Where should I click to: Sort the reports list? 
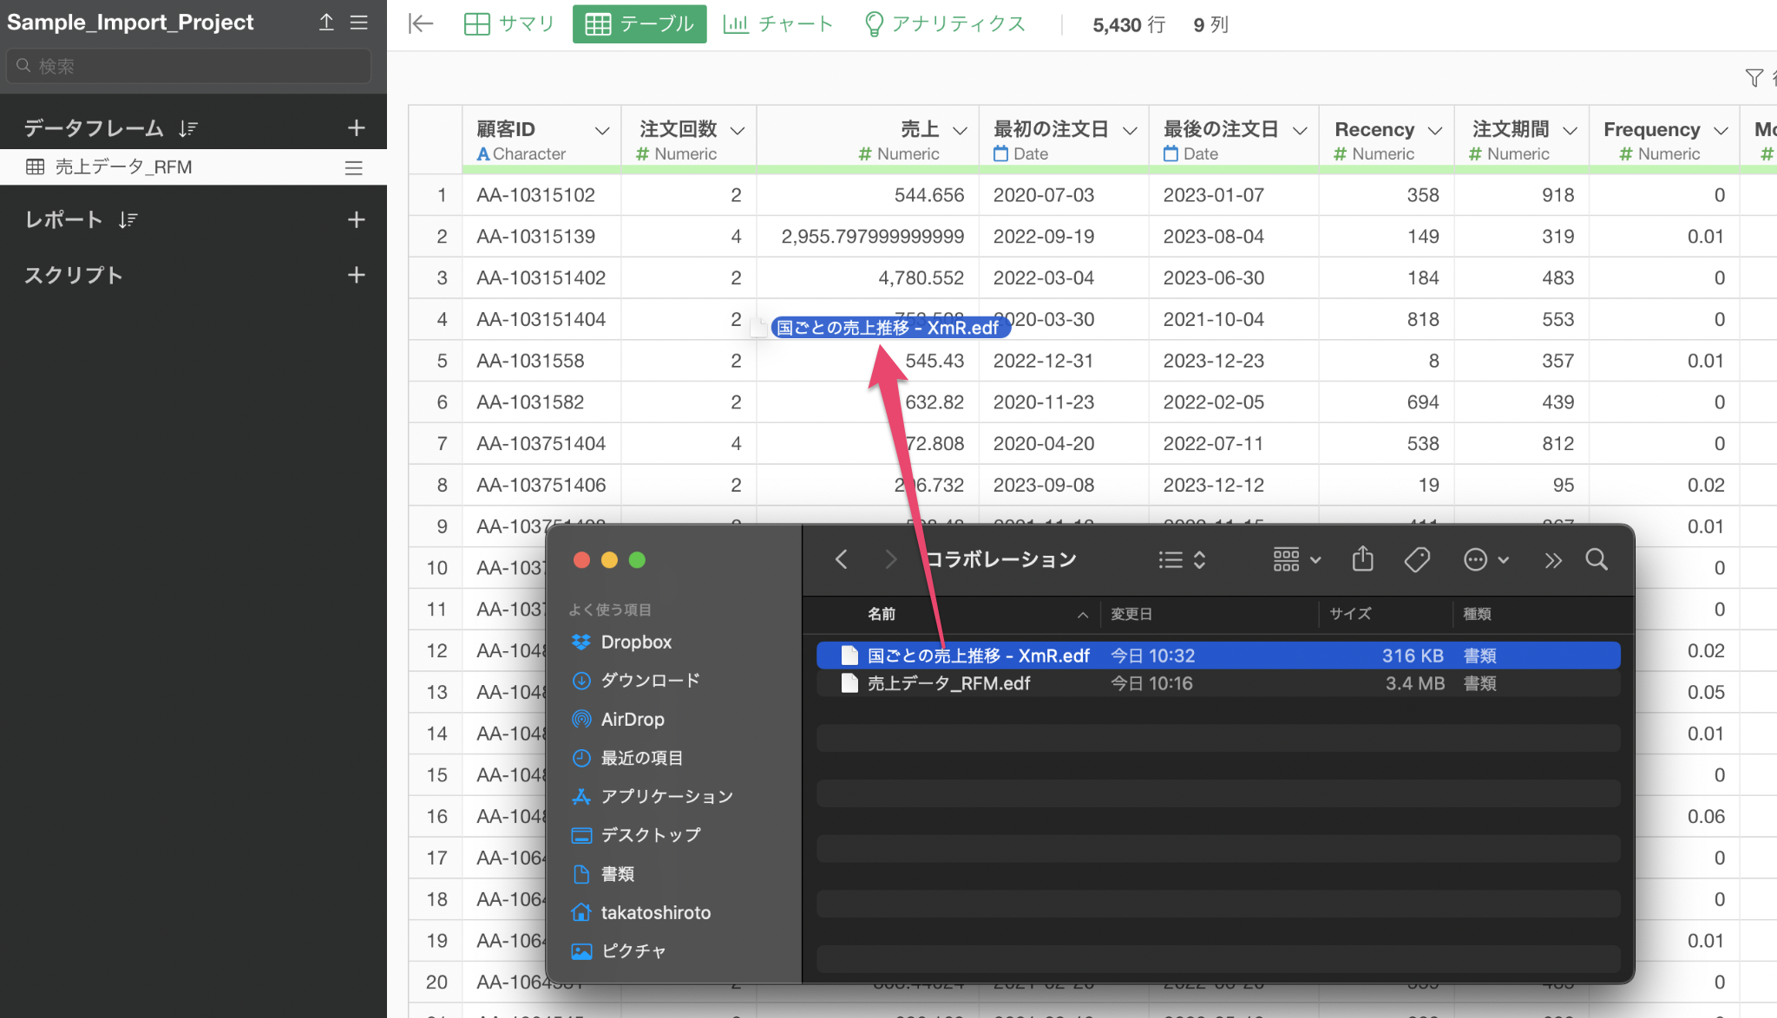coord(128,220)
